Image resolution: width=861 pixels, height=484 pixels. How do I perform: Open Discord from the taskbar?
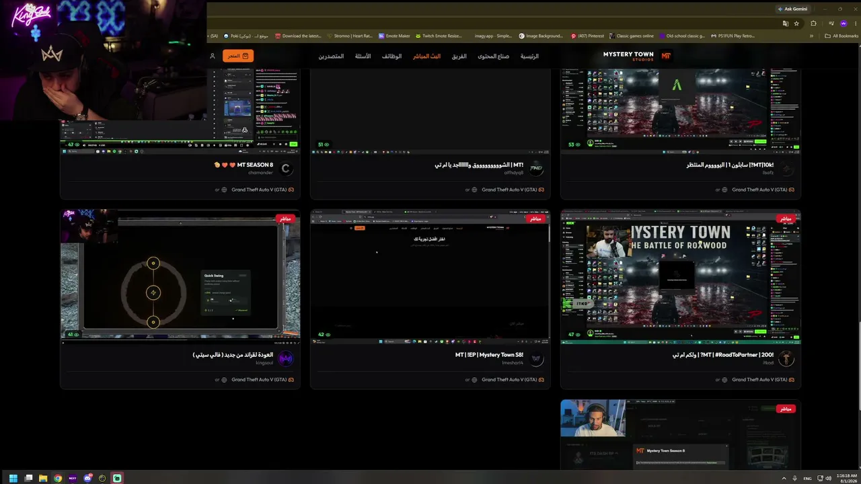coord(87,478)
